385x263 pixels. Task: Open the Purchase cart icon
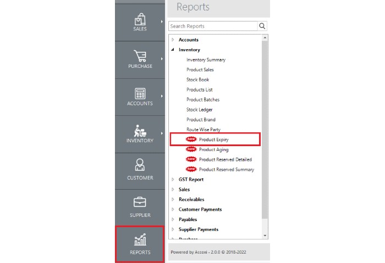coord(140,56)
